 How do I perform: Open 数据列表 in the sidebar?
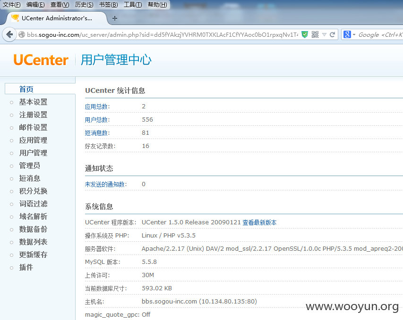click(33, 242)
